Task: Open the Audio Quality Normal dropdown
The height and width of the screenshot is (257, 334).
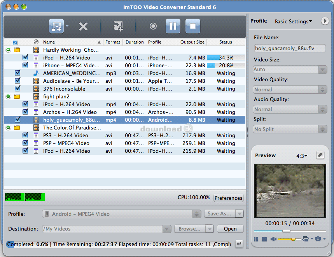Action: (x=290, y=109)
